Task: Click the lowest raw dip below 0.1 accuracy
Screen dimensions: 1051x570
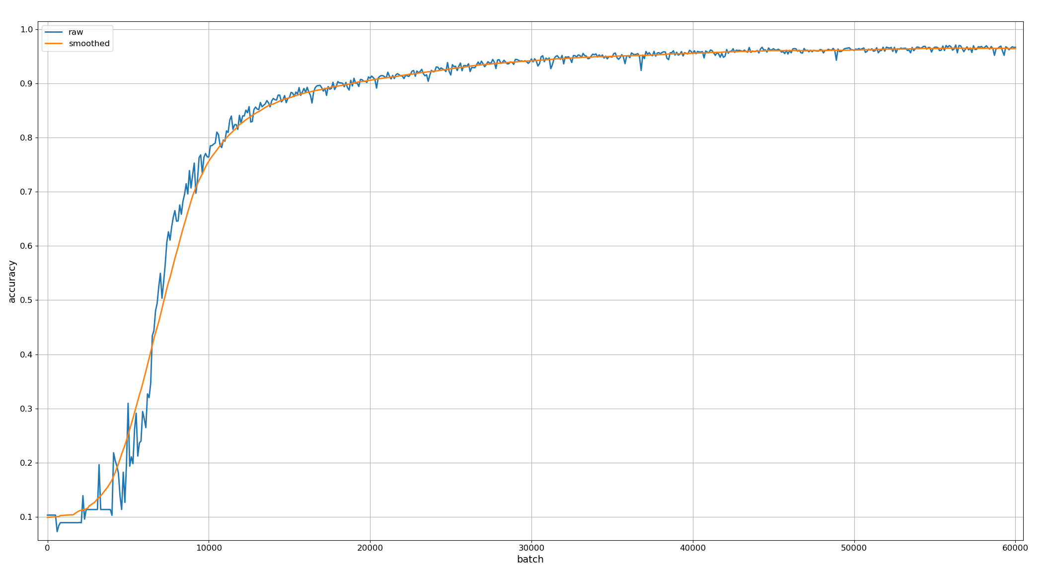Action: coord(57,531)
